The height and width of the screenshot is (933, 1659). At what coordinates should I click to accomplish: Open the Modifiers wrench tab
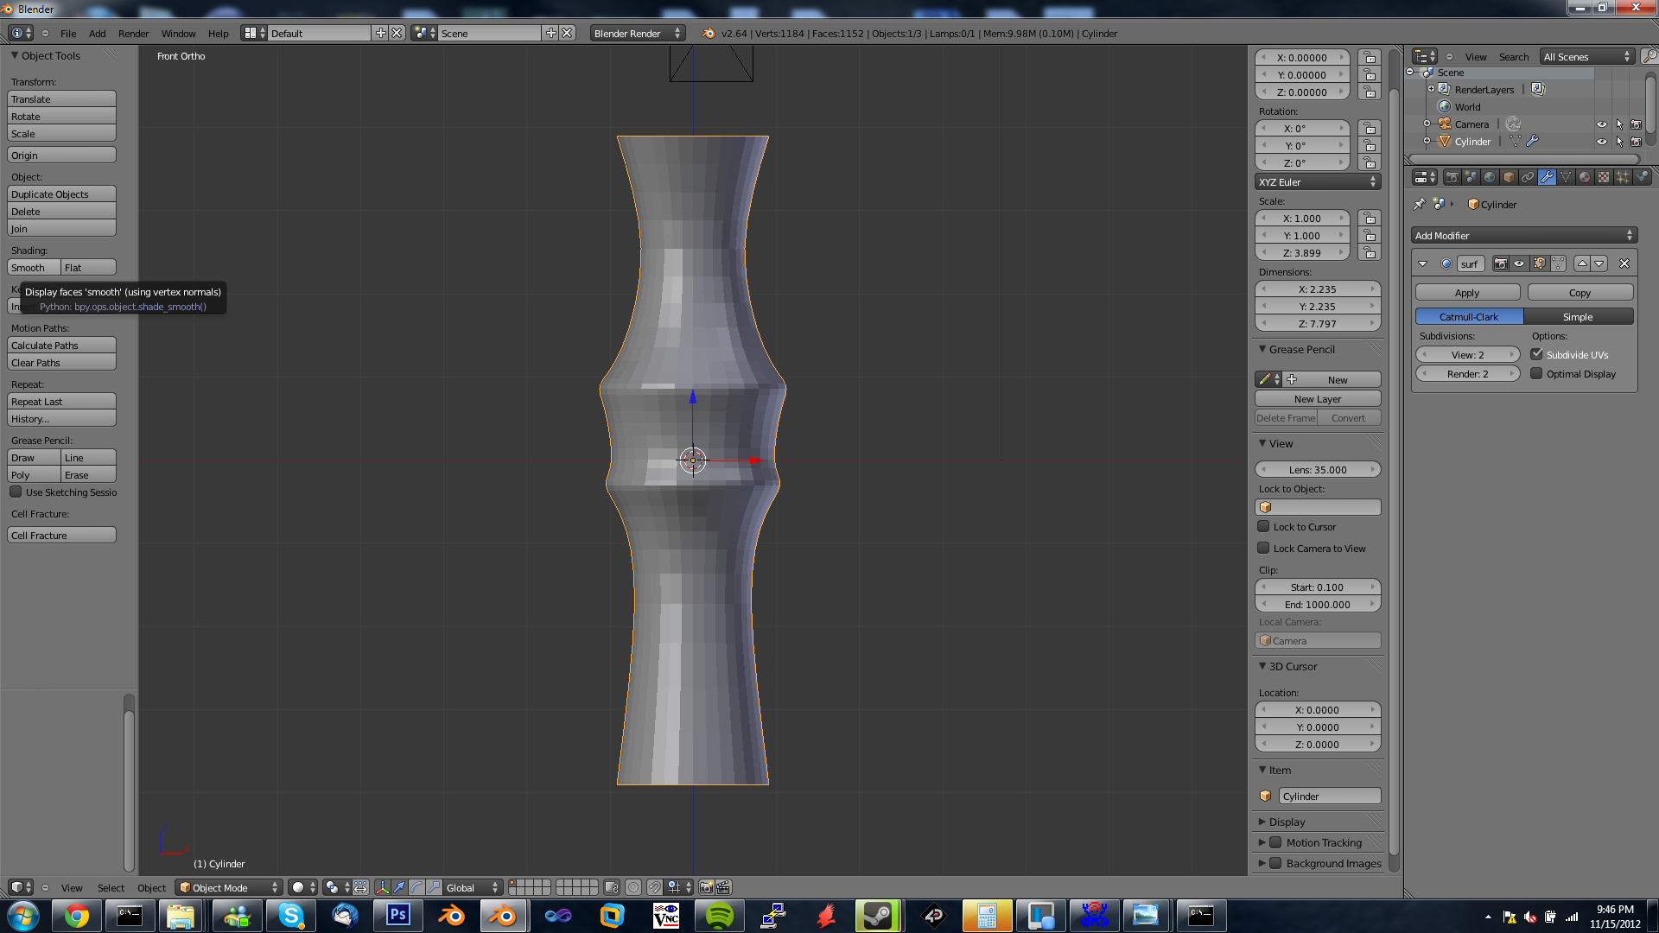1547,177
